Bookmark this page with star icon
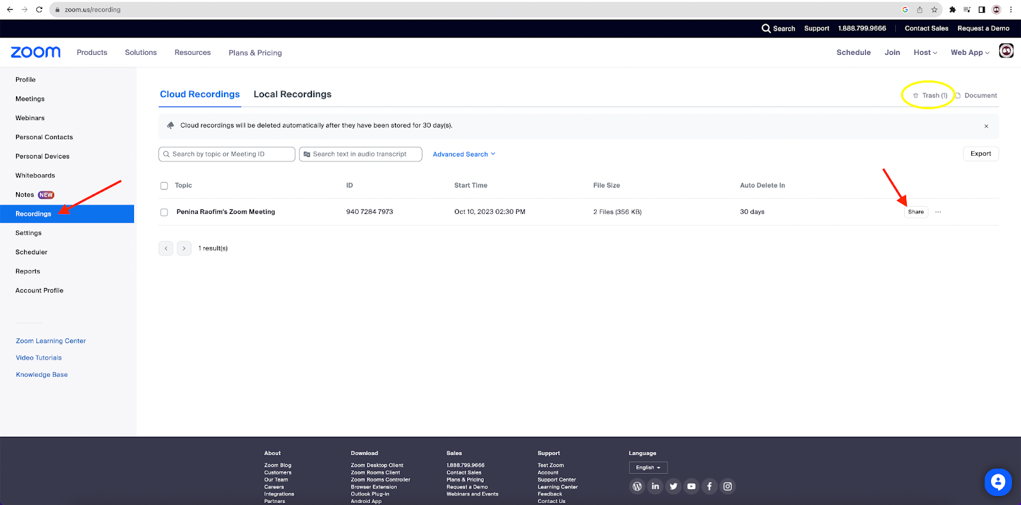 [934, 10]
